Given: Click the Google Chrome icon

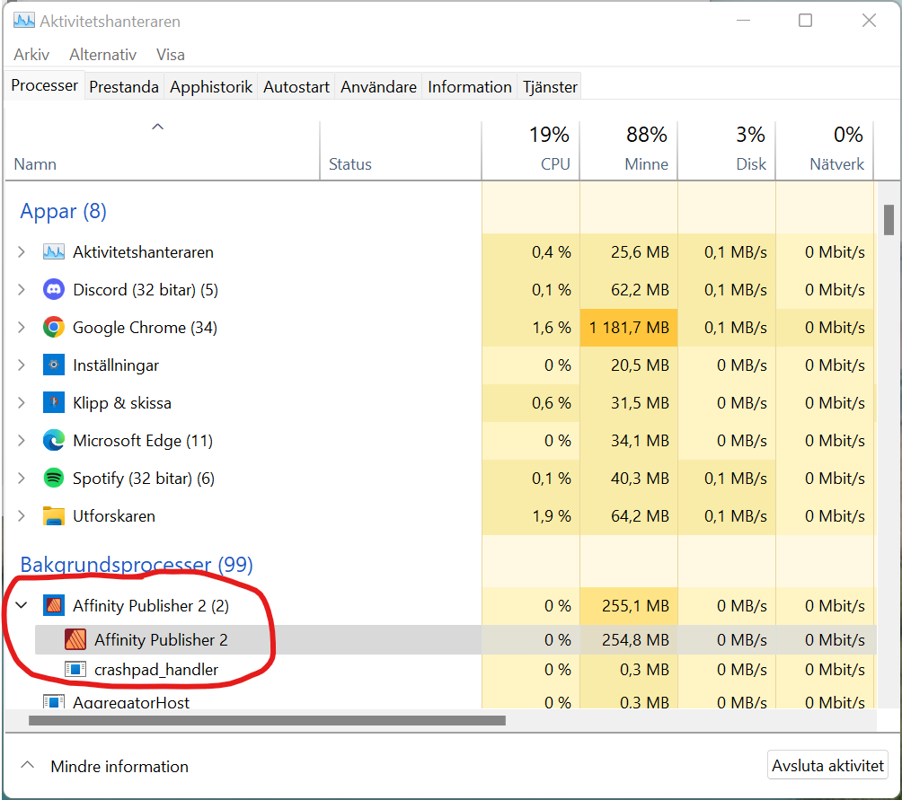Looking at the screenshot, I should [x=54, y=327].
